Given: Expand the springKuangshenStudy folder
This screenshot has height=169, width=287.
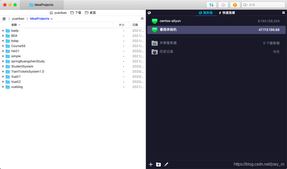Looking at the screenshot, I should coord(3,61).
